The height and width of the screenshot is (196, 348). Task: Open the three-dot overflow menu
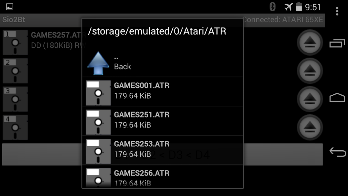[x=337, y=11]
